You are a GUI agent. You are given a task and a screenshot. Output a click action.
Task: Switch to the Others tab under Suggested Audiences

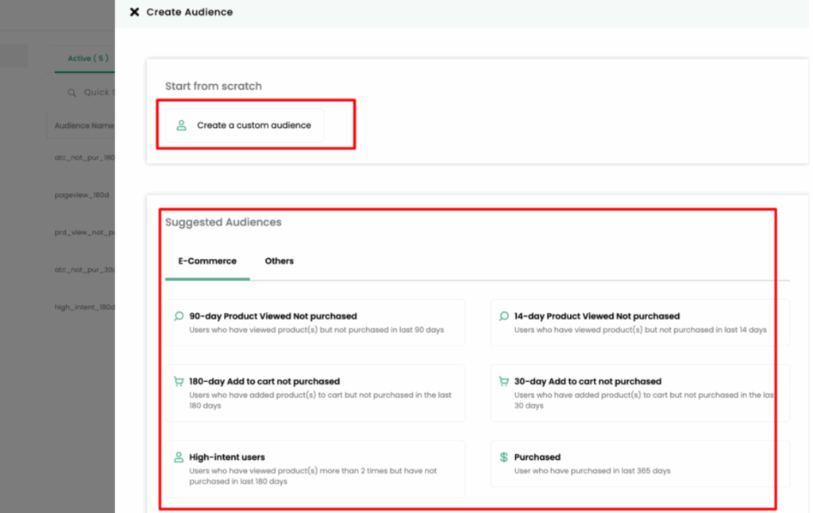pos(279,260)
